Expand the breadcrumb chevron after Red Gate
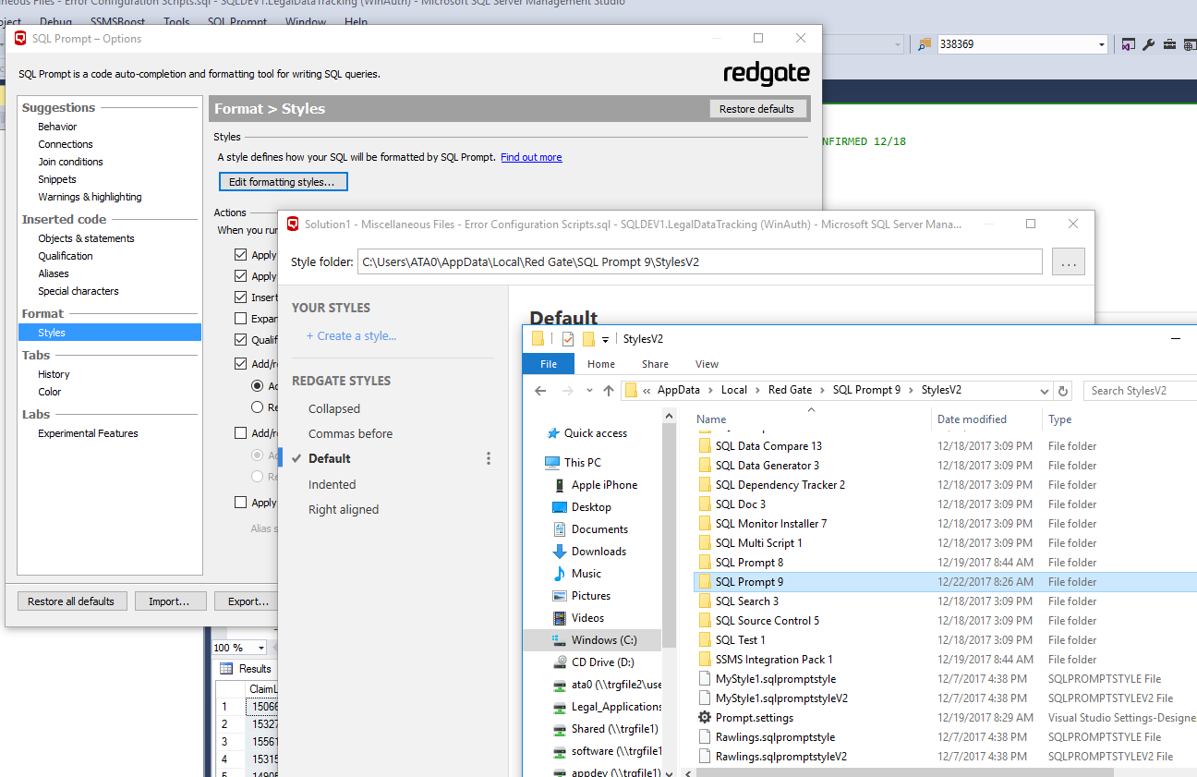Viewport: 1197px width, 777px height. [823, 391]
